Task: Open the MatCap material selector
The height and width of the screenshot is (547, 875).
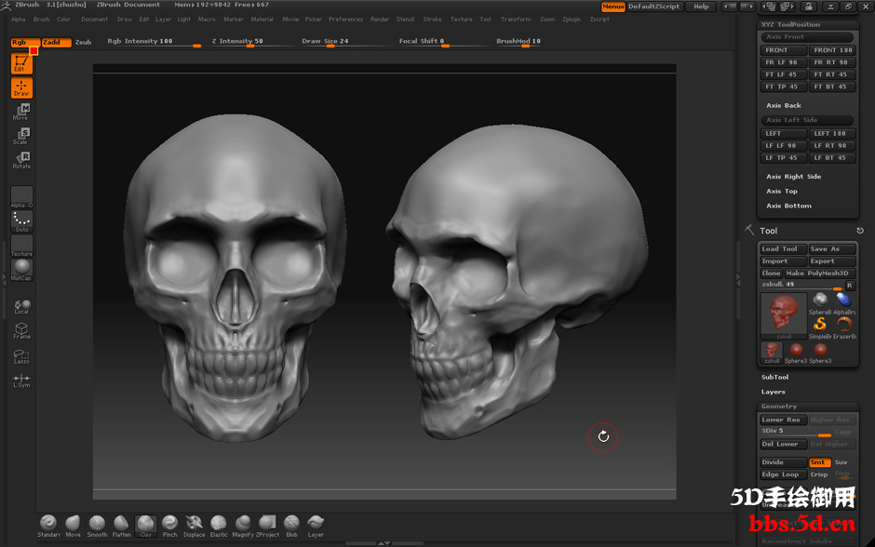Action: [x=21, y=270]
